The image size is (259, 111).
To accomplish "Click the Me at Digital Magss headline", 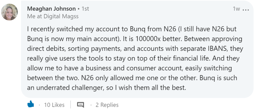I will [x=53, y=17].
